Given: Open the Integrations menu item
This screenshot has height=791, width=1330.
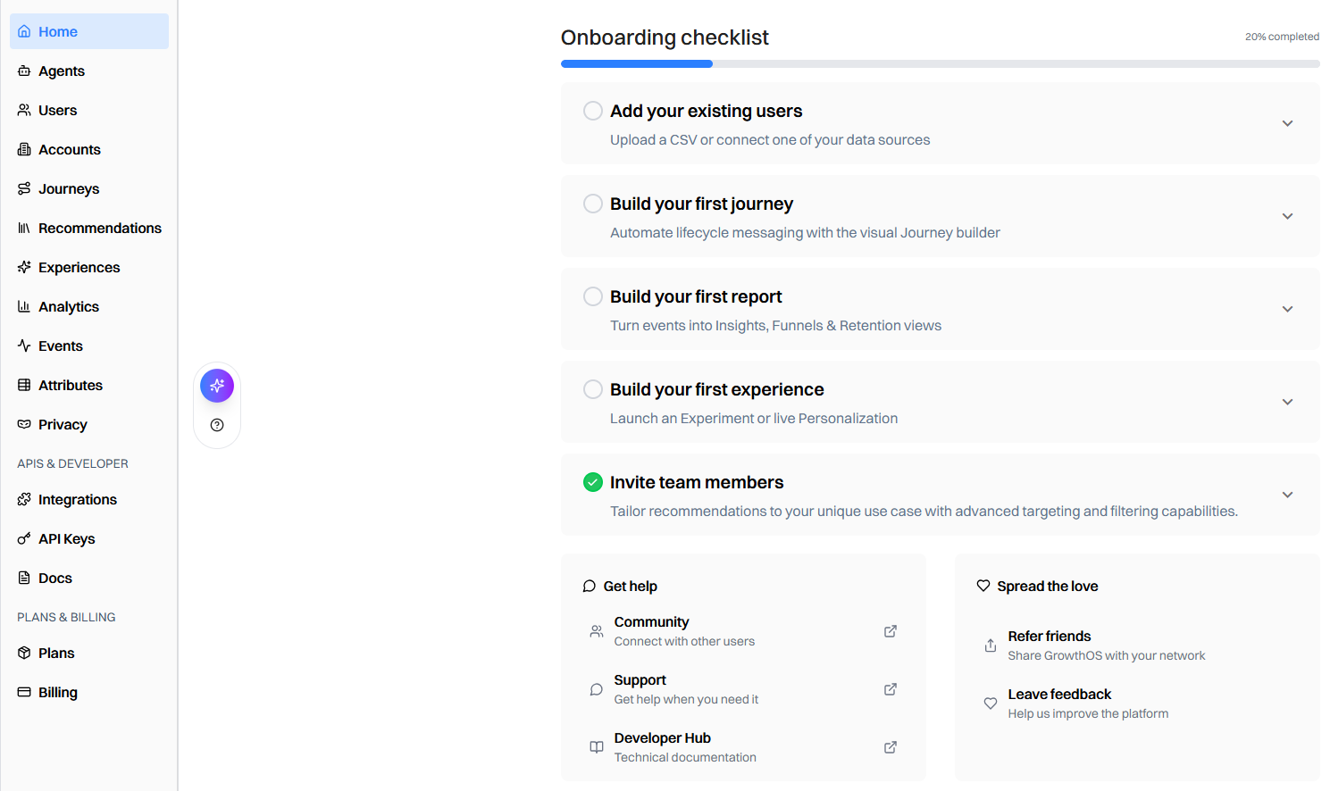Looking at the screenshot, I should click(89, 499).
